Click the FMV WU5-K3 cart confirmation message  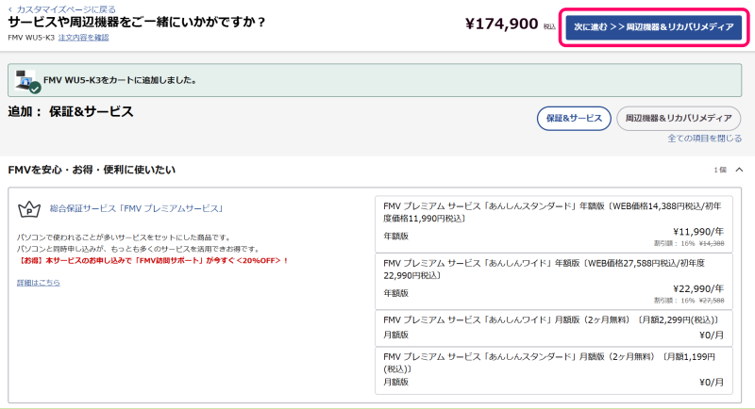121,80
